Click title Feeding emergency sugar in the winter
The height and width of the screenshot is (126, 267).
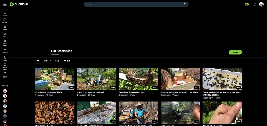point(180,92)
